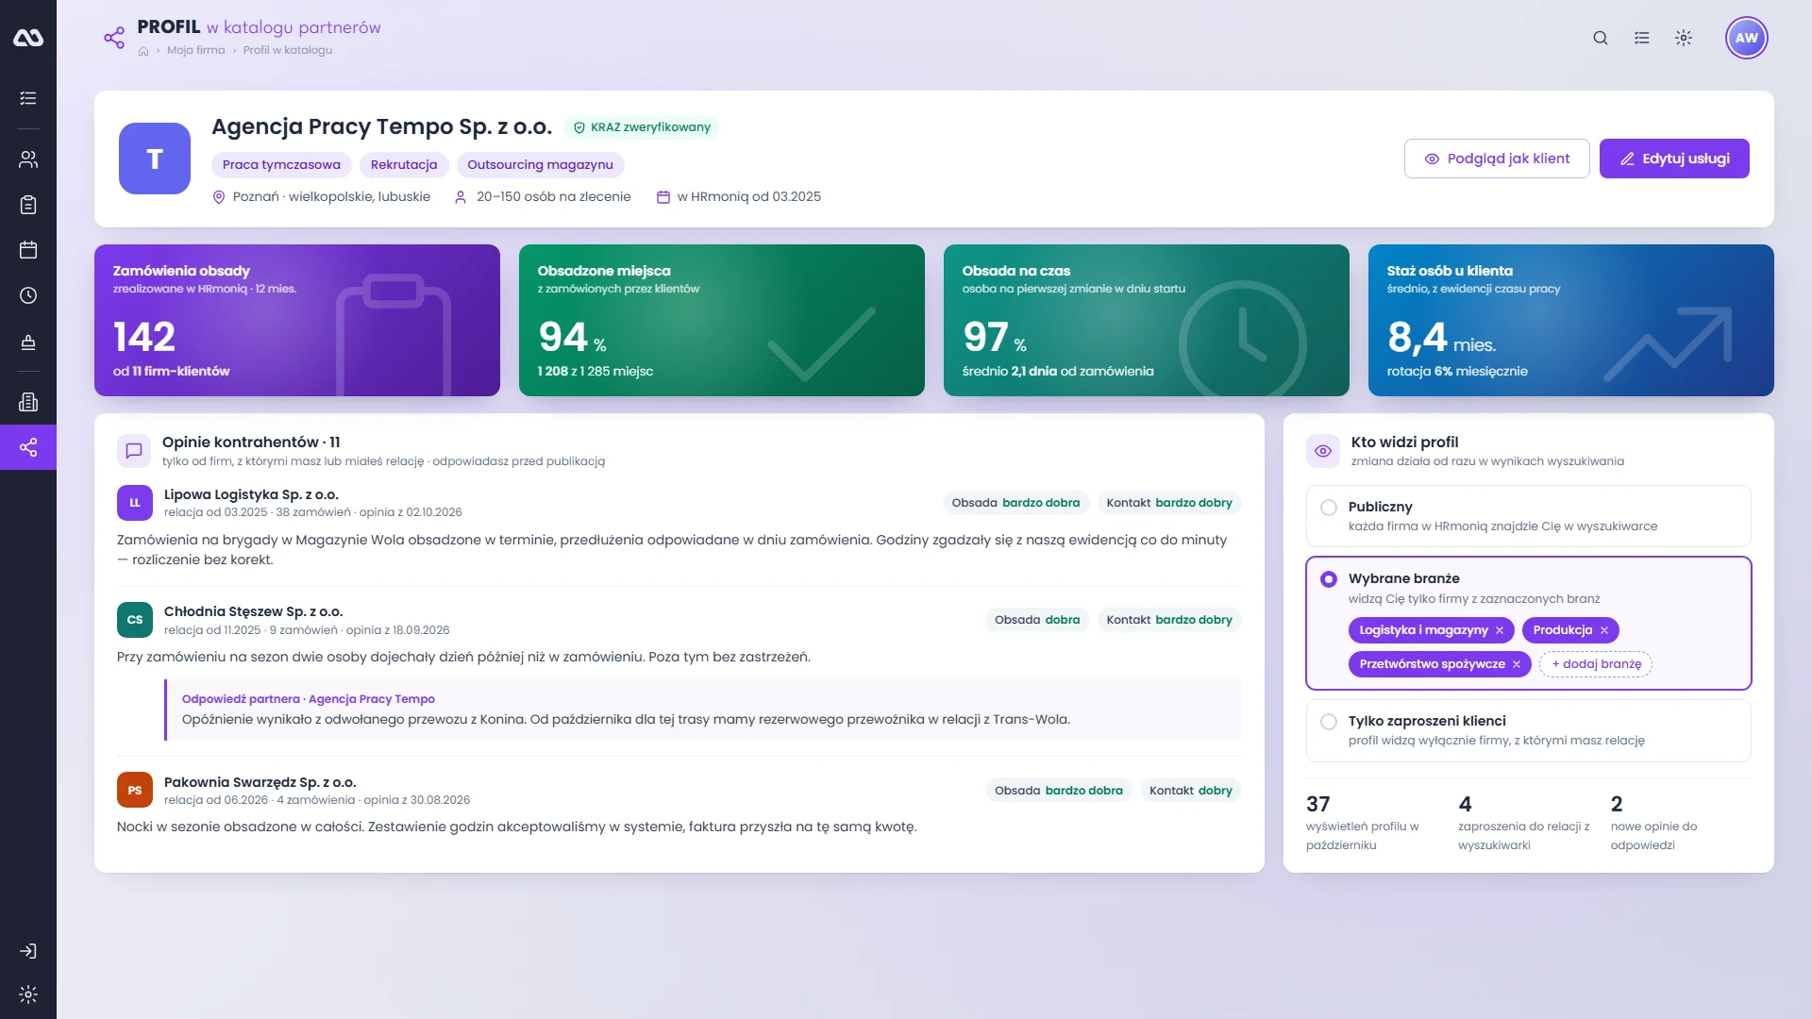1812x1019 pixels.
Task: Click Pakownia Swarzędz Sp. z o.o. name
Action: pyautogui.click(x=260, y=782)
